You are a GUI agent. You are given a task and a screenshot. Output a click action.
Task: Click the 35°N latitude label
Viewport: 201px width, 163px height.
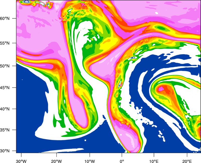point(5,130)
